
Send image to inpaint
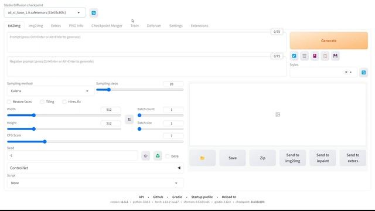coord(323,158)
